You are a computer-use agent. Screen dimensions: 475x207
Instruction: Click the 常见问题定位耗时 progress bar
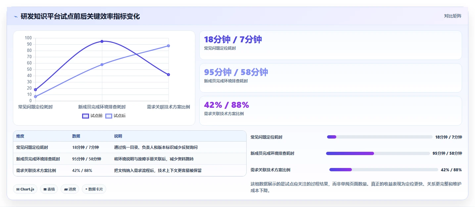tap(380, 137)
